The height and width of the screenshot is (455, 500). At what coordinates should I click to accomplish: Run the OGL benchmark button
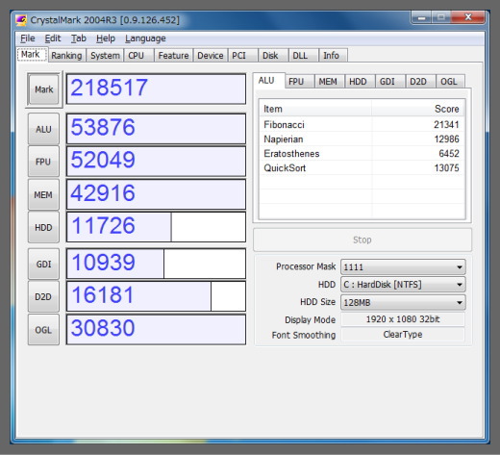43,330
